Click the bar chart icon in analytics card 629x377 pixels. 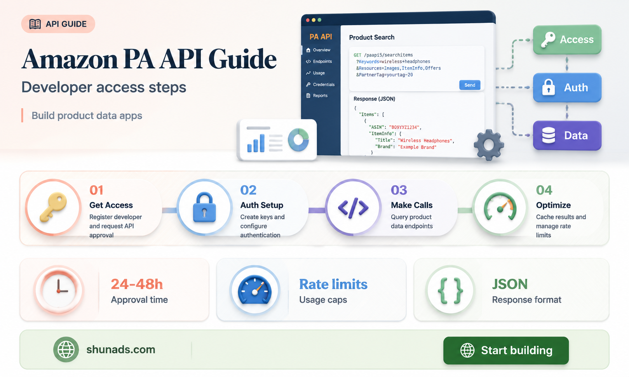point(256,143)
